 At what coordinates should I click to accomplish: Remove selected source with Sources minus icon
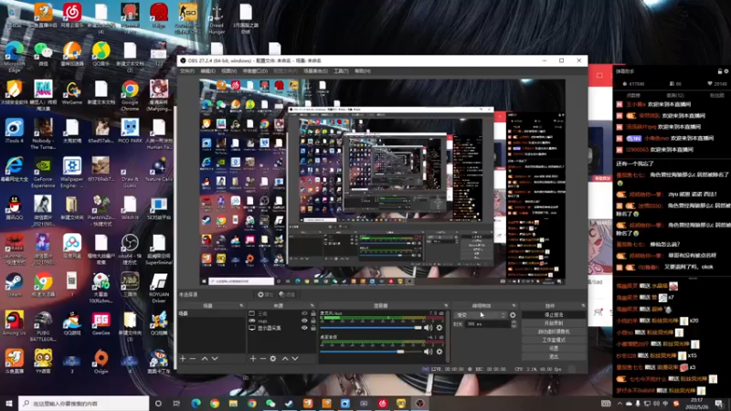point(262,358)
